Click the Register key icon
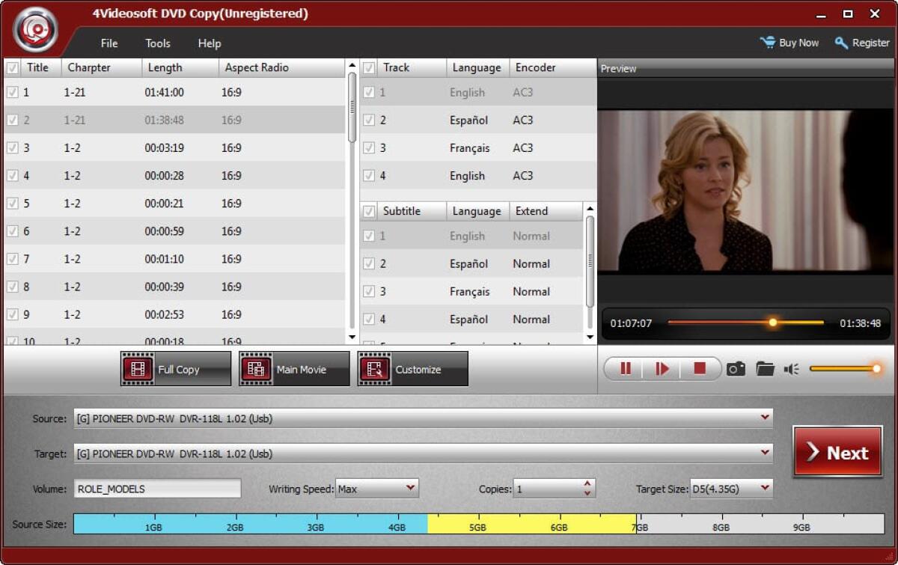 point(841,43)
